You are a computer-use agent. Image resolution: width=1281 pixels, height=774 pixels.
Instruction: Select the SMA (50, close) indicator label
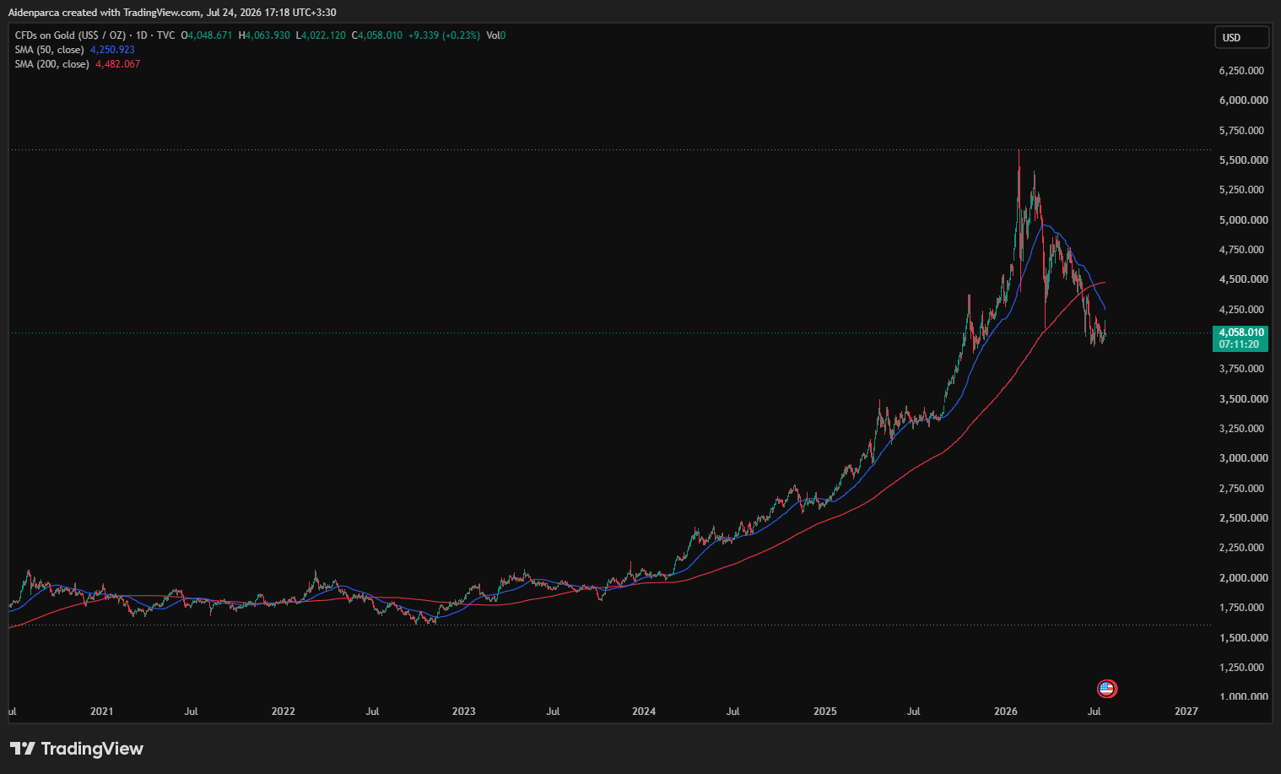49,50
